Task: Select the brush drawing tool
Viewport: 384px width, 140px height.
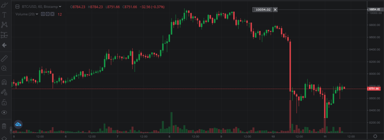Action: pos(4,4)
